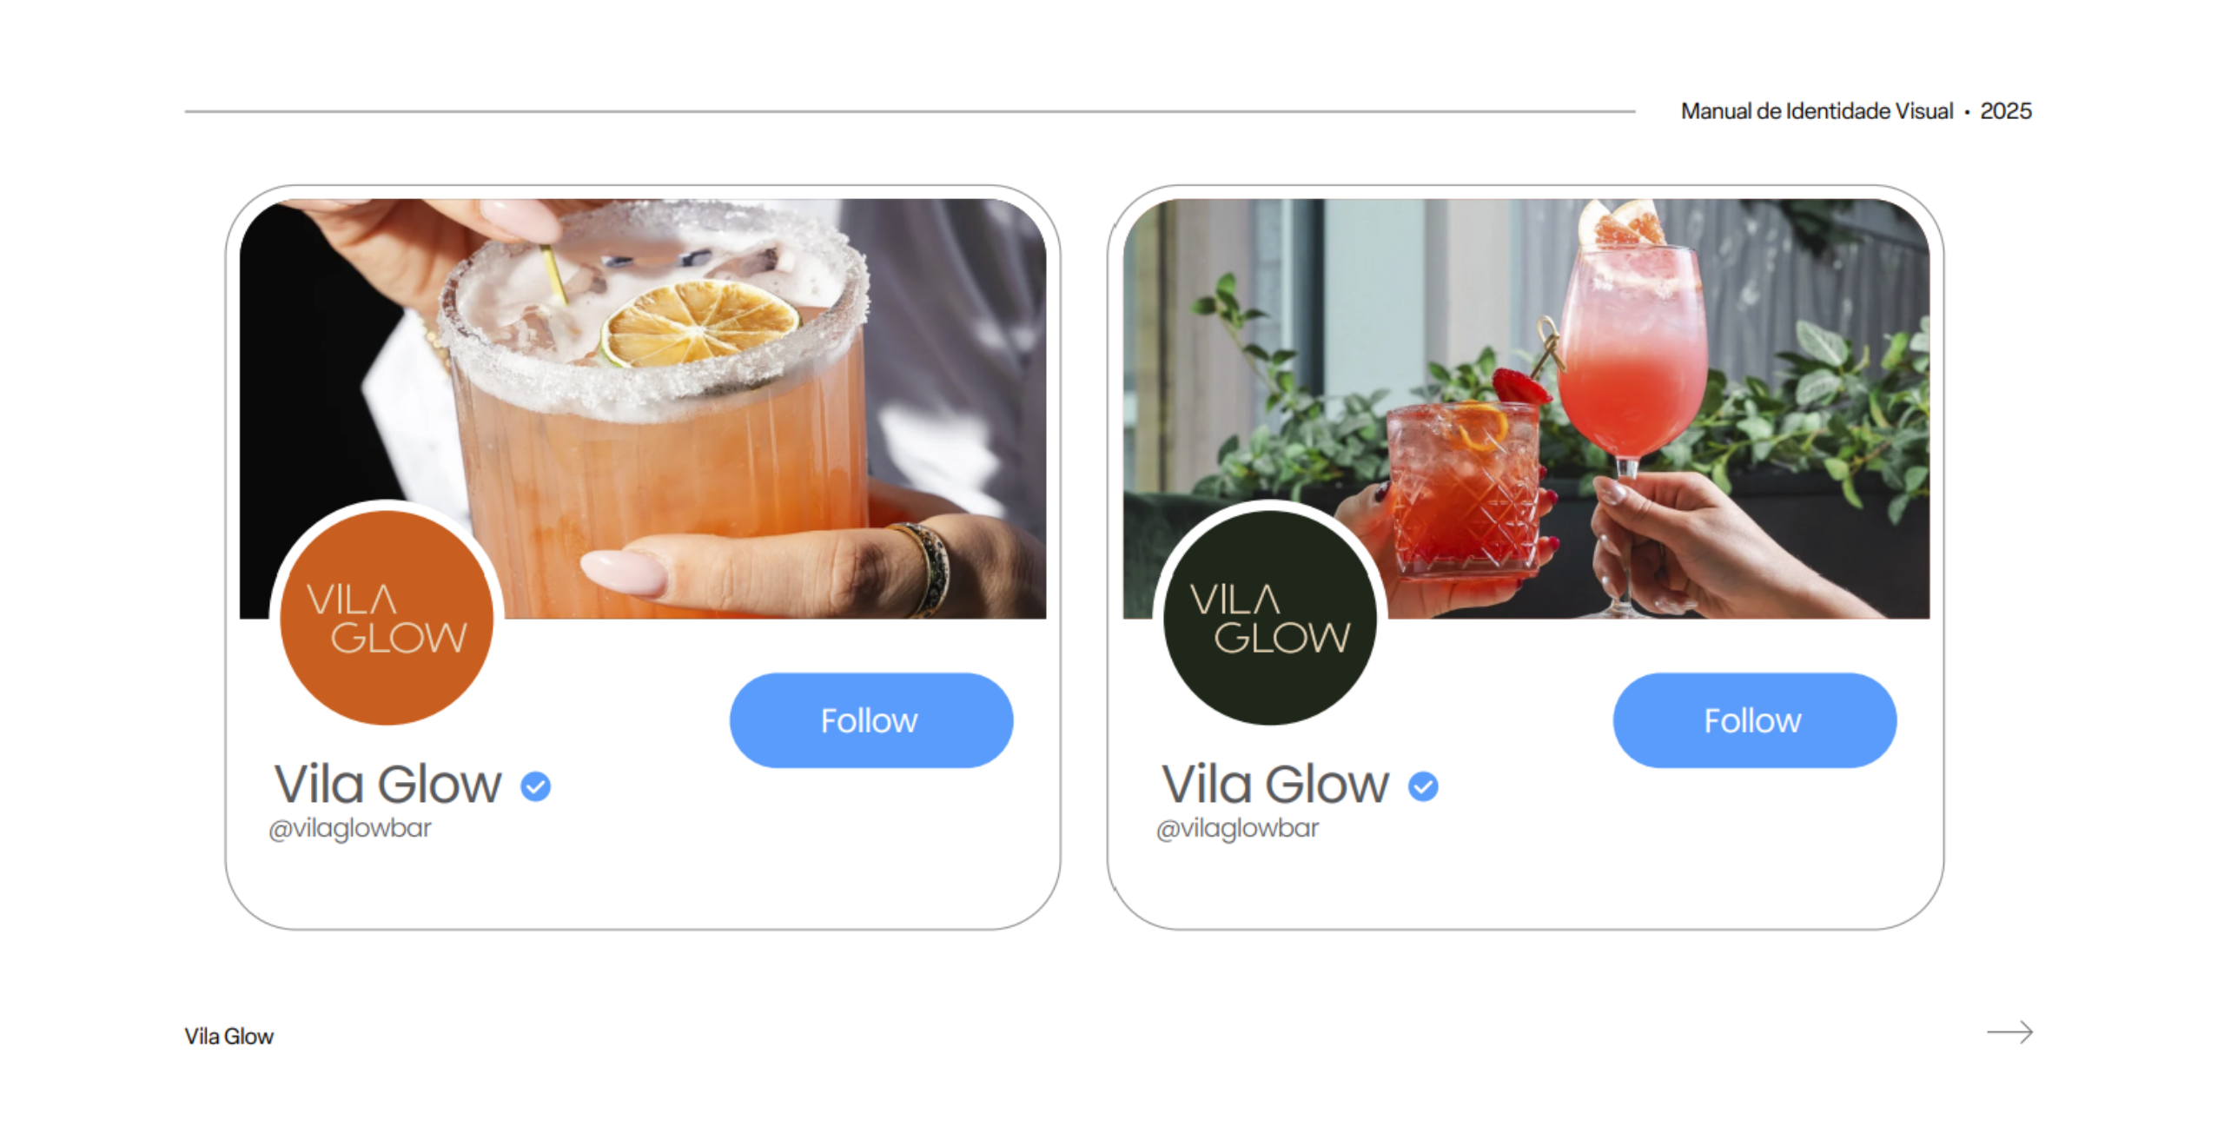
Task: Open the orange Vila Glow profile avatar
Action: [x=387, y=618]
